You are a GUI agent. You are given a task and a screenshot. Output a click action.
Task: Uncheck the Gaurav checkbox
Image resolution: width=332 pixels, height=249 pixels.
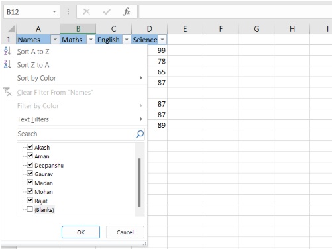(x=30, y=174)
